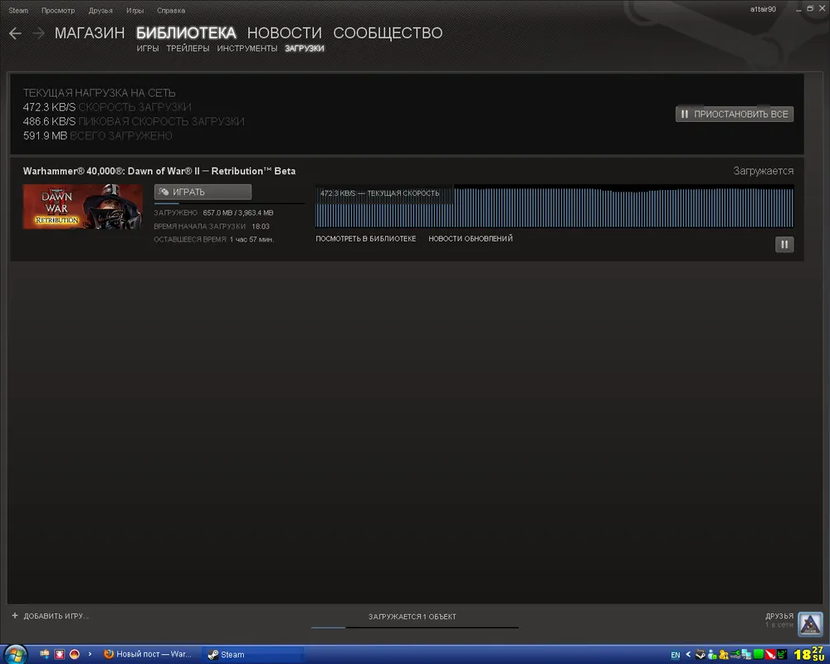Click the green key tray icon
This screenshot has width=830, height=664.
pos(735,655)
